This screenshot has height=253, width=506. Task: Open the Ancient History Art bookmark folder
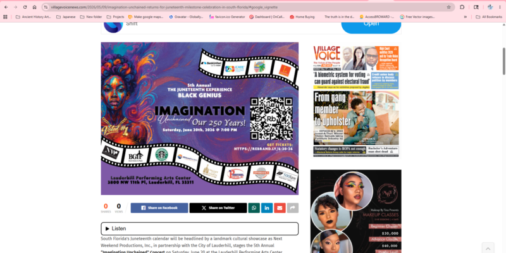tap(34, 17)
